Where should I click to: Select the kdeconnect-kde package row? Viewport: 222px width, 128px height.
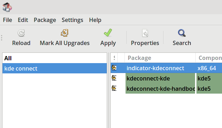[x=166, y=78]
